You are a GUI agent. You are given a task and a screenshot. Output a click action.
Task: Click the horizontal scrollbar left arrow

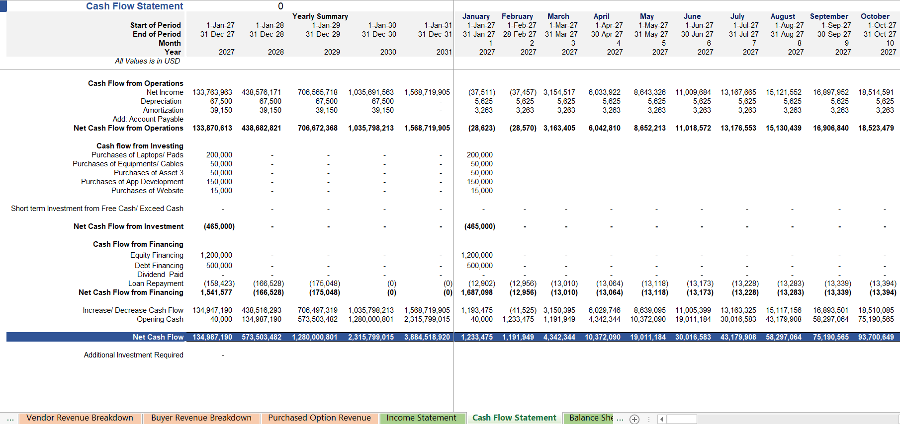[661, 420]
